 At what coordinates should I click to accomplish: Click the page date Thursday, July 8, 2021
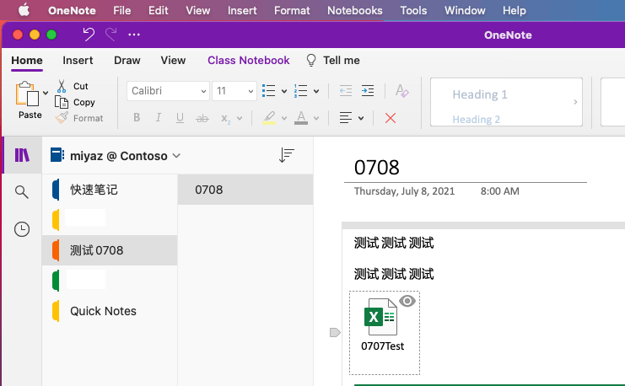(404, 191)
